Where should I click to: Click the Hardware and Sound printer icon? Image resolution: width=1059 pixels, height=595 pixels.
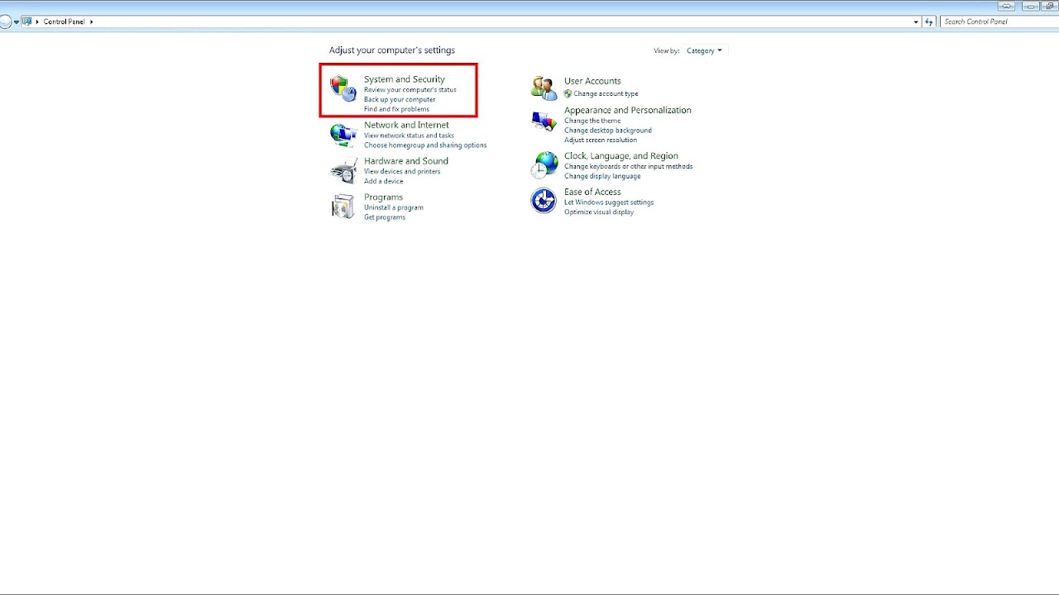pyautogui.click(x=343, y=170)
